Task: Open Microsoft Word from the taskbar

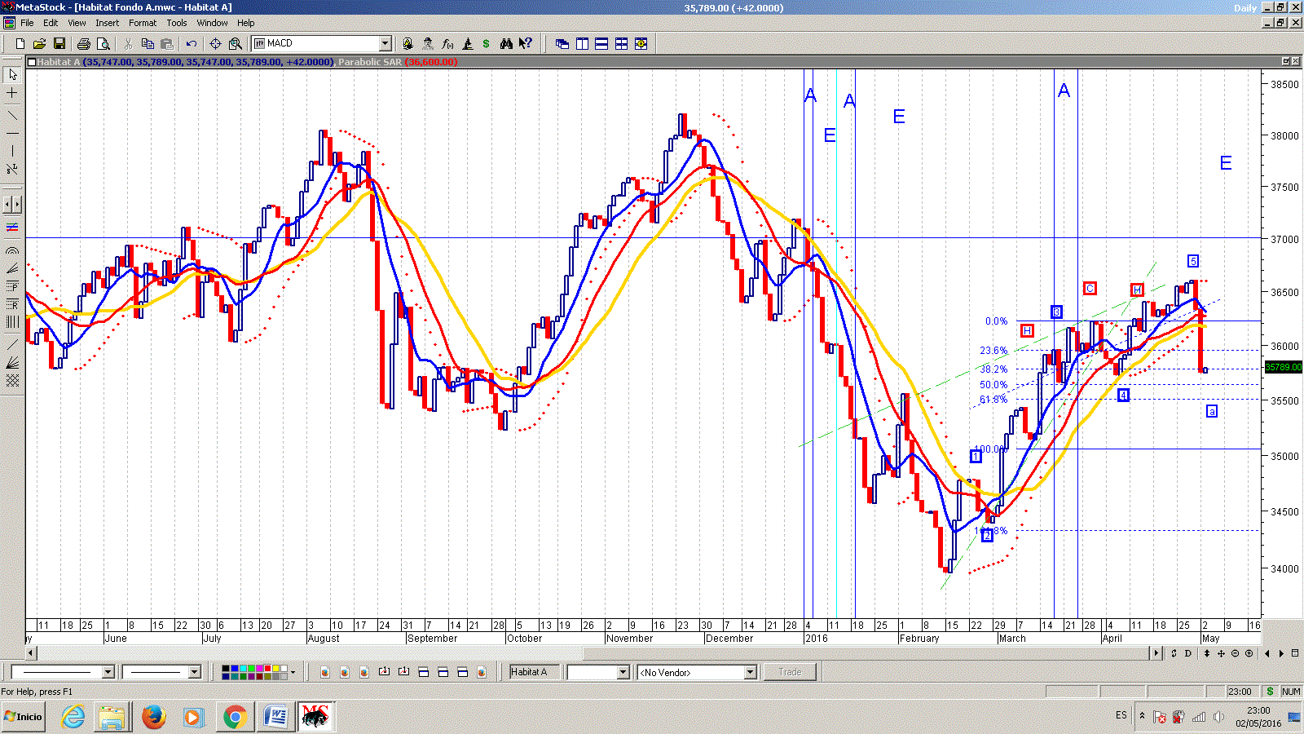Action: click(x=275, y=717)
